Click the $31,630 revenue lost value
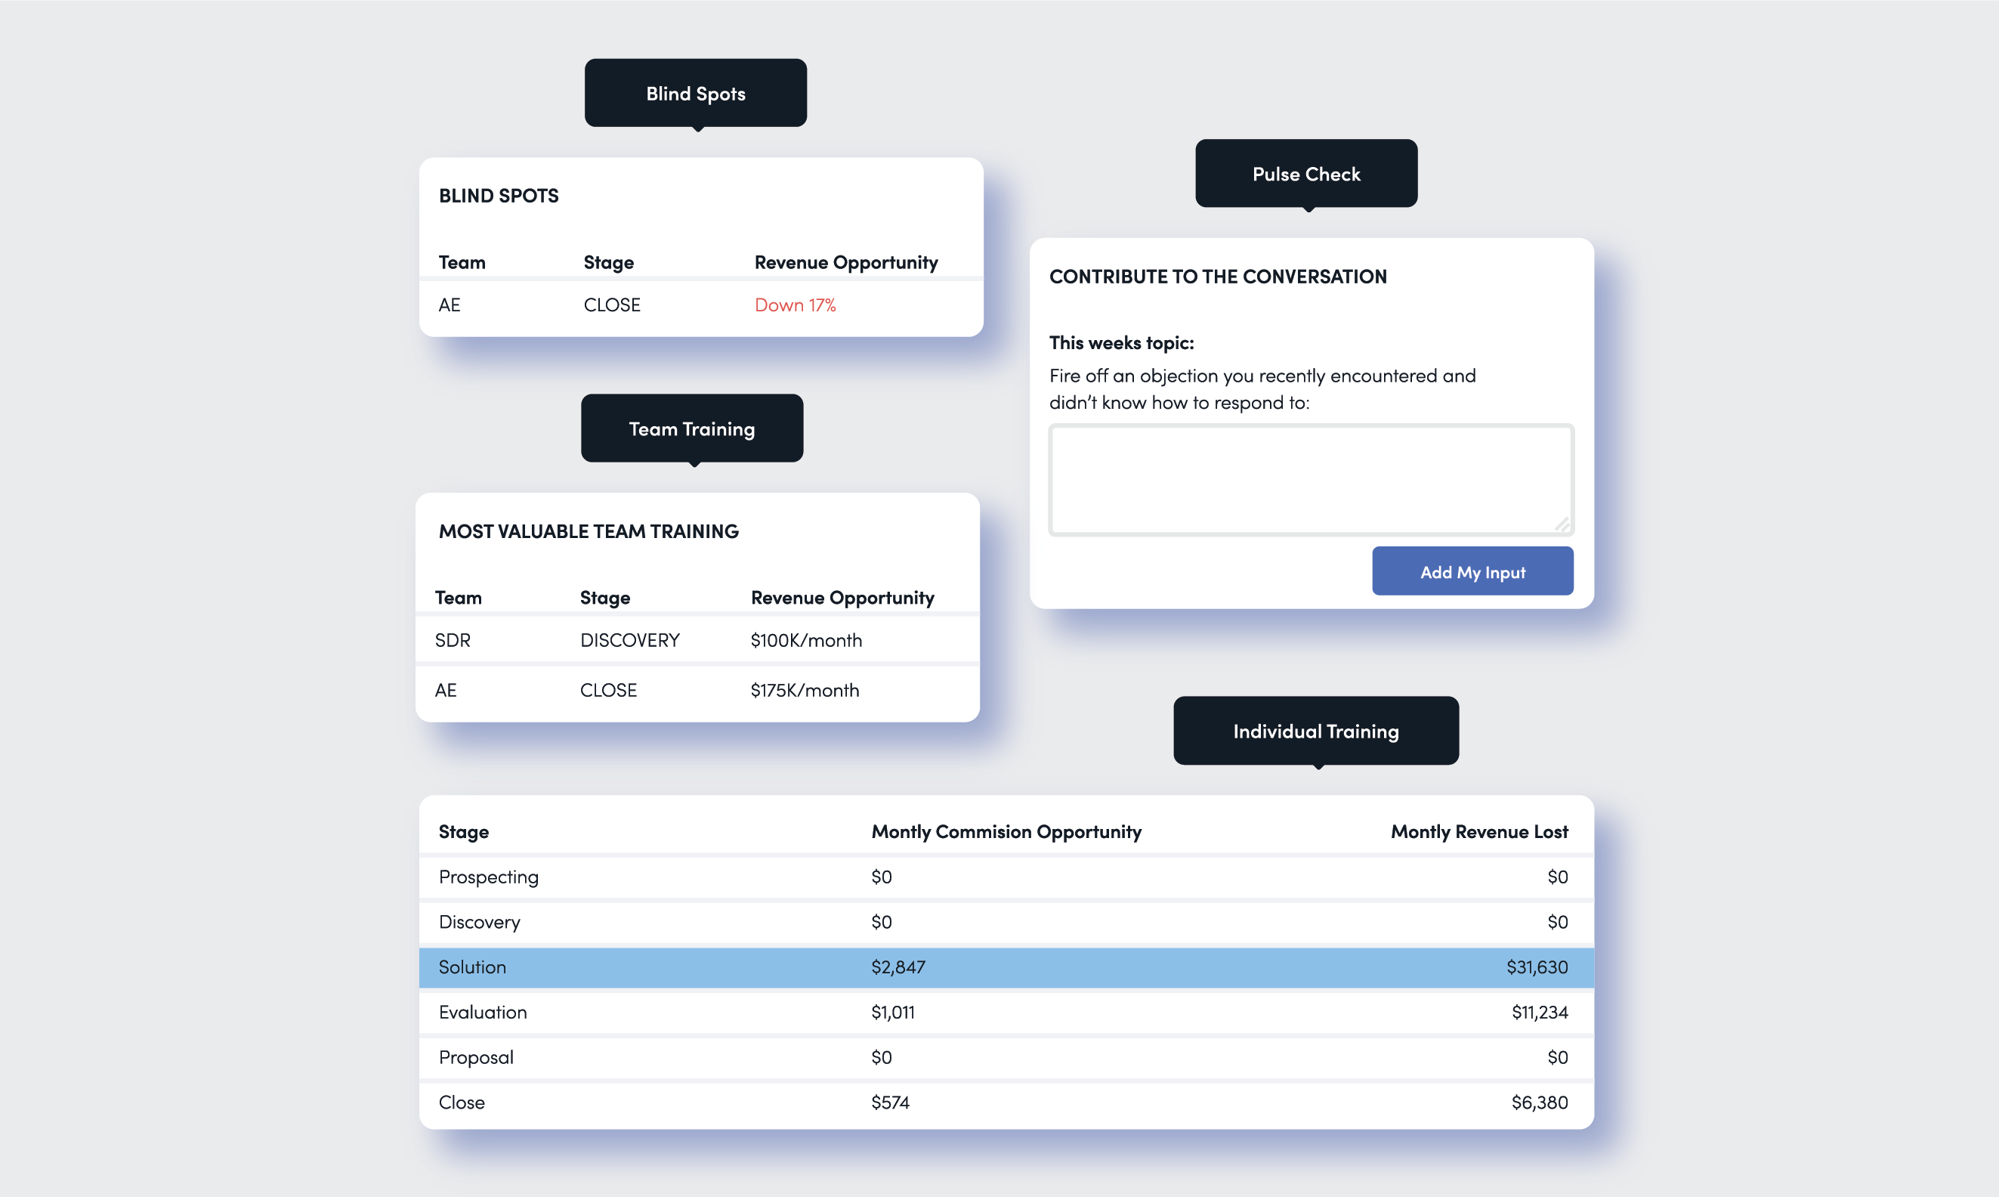Viewport: 1999px width, 1197px height. point(1536,967)
